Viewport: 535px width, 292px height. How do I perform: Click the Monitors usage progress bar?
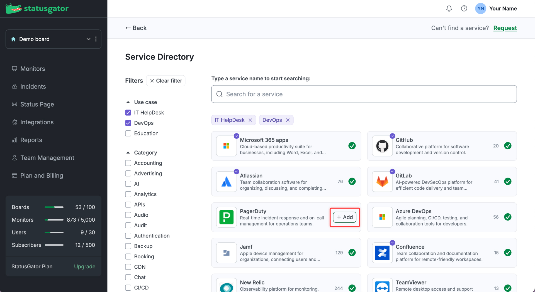pyautogui.click(x=54, y=220)
